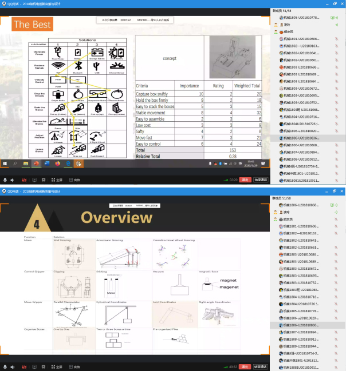
Task: Open the Windows Start button in the shared taskbar
Action: 5,163
